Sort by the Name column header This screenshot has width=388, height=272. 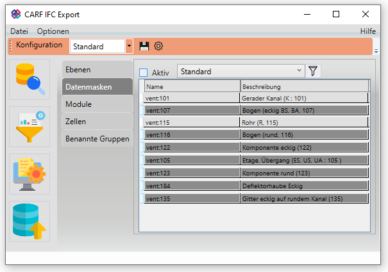(192, 86)
